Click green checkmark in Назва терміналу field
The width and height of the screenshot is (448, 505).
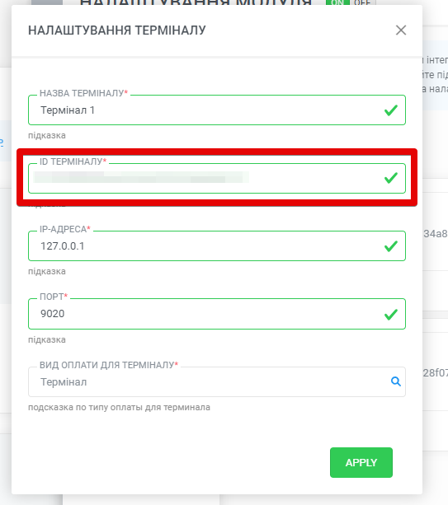390,110
